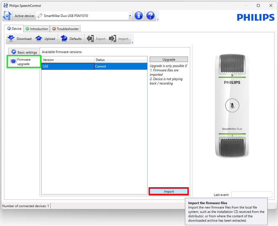Open the Basic settings side tab
Screen dimensions: 278x226
[24, 52]
